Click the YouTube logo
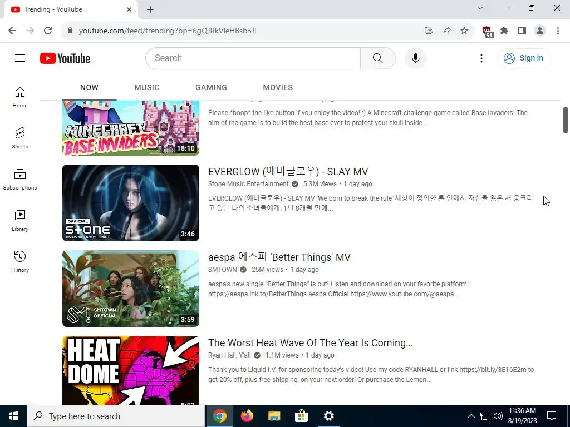This screenshot has width=570, height=427. [65, 58]
